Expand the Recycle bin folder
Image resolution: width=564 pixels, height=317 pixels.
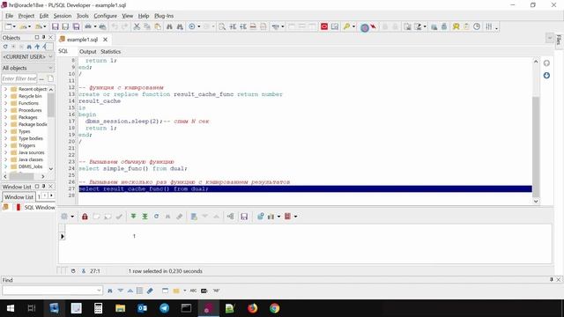5,96
